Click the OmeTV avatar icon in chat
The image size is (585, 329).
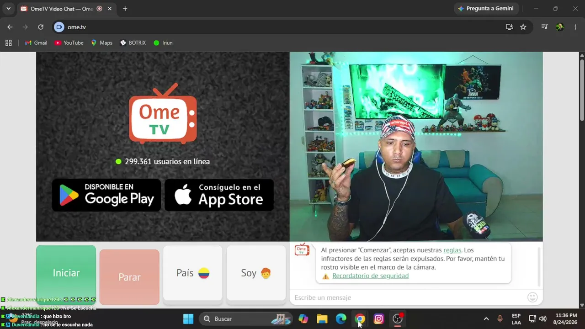pos(302,249)
